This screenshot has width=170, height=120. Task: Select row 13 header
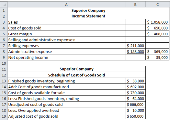[x=4, y=81]
